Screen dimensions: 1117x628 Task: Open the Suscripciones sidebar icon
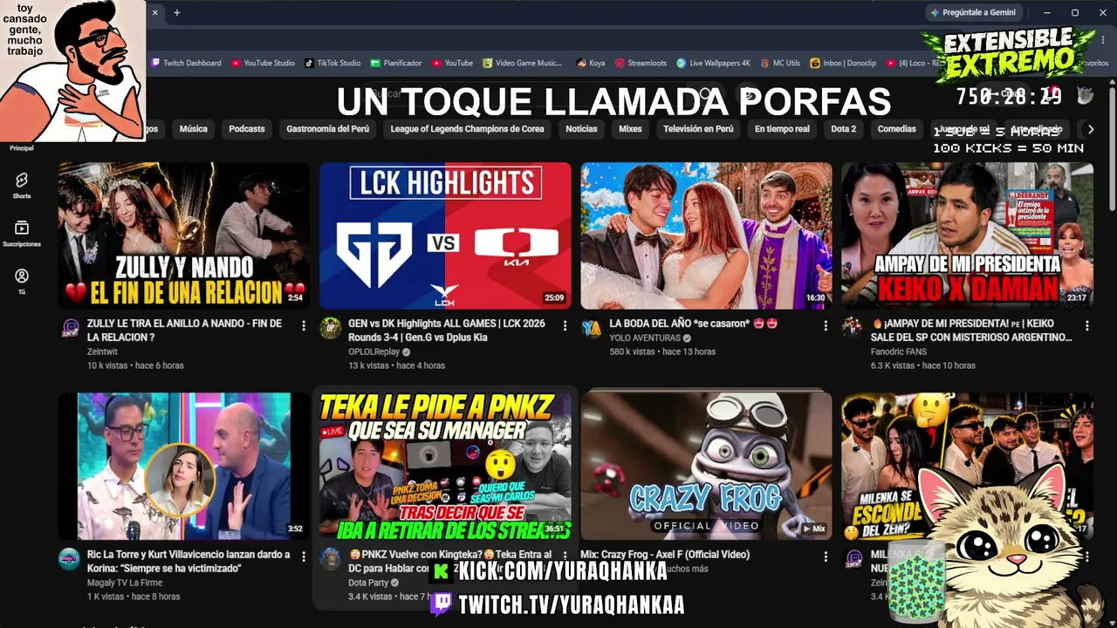point(22,233)
